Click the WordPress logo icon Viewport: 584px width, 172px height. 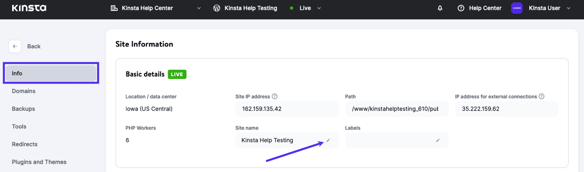tap(216, 8)
